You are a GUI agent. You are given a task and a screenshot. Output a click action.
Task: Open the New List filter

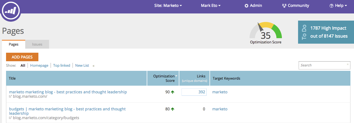[82, 65]
